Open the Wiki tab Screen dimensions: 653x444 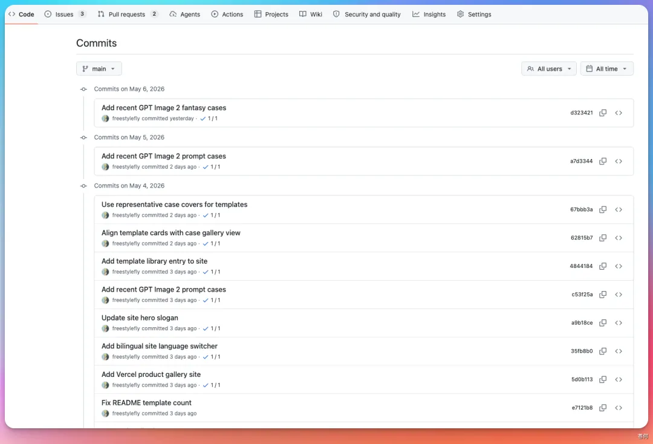coord(311,14)
